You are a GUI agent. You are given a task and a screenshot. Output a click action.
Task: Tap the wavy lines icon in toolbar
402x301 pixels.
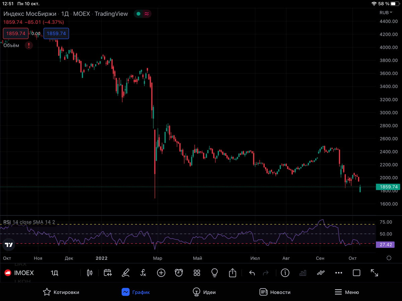coord(321,273)
